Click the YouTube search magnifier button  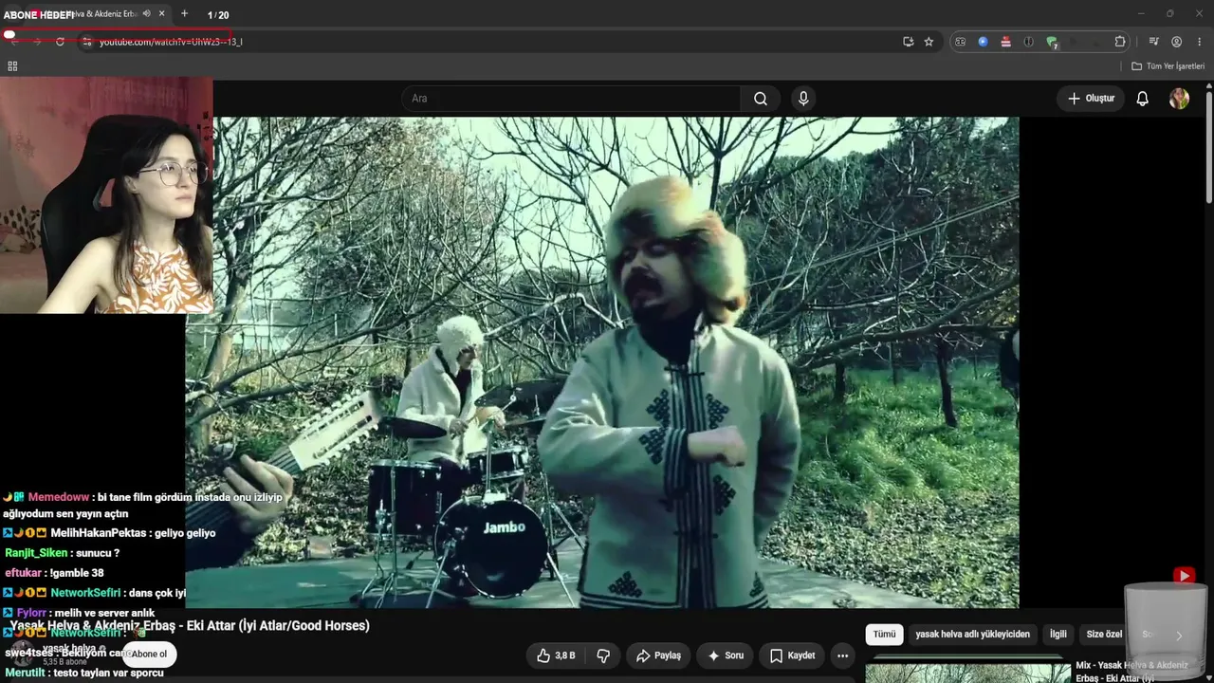(760, 99)
